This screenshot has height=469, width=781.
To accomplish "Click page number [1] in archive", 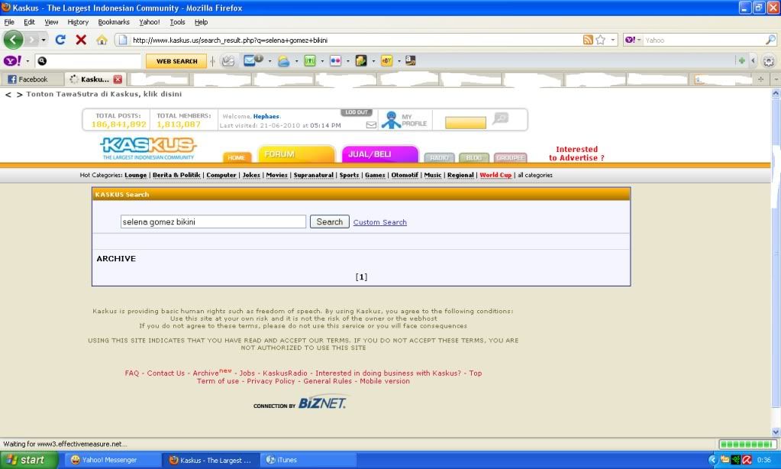I will tap(361, 277).
